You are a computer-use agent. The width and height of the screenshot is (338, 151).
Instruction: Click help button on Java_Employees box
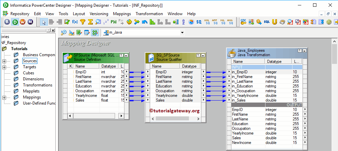300,51
